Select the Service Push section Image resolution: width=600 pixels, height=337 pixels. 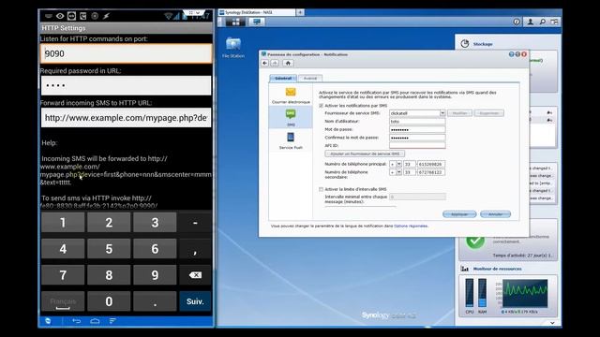click(291, 140)
